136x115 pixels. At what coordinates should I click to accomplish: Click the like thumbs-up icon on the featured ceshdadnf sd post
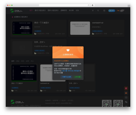tap(121, 34)
